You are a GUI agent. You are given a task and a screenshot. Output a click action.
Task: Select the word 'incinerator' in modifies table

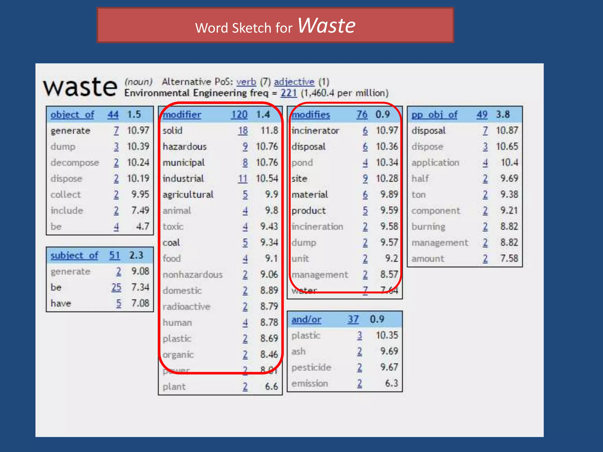pos(315,130)
